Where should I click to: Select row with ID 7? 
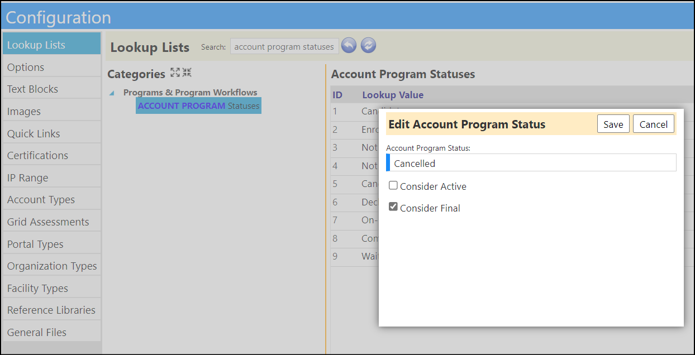354,220
